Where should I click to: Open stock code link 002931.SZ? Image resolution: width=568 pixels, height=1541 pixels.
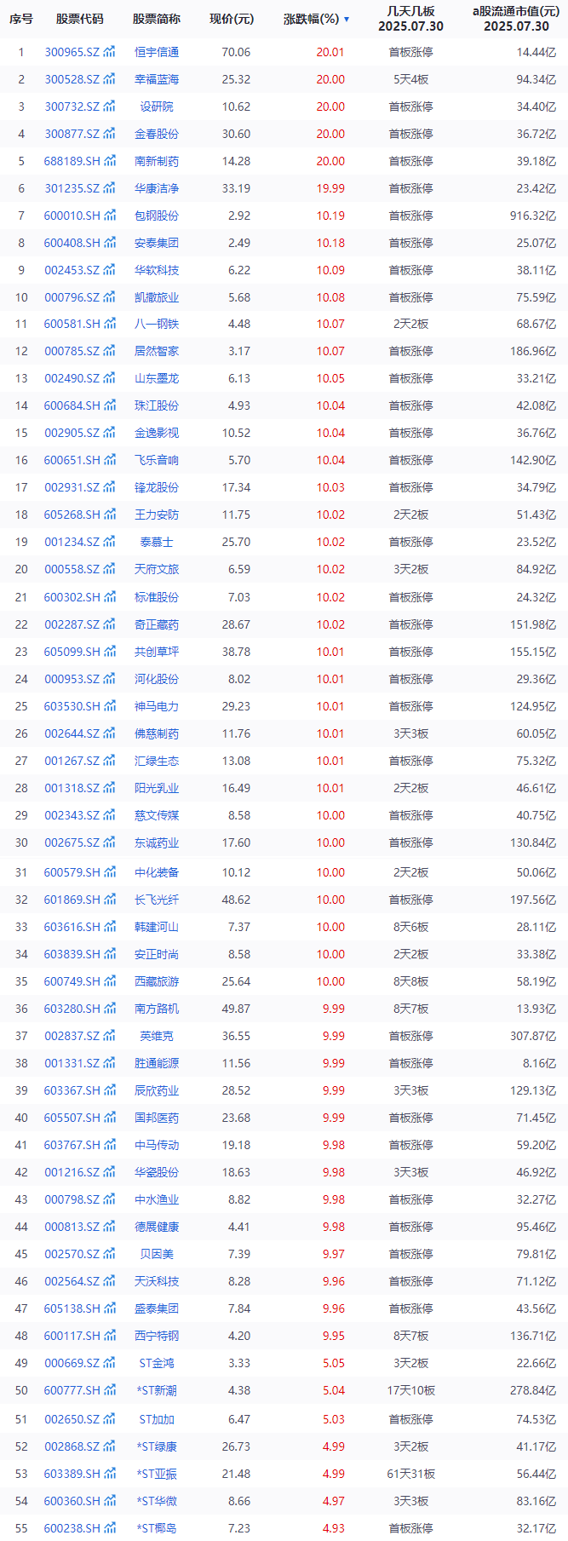coord(72,487)
